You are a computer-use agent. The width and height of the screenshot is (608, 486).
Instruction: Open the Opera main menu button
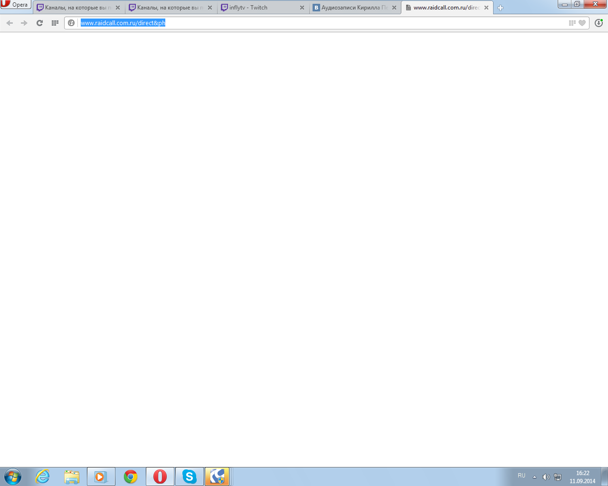point(16,5)
